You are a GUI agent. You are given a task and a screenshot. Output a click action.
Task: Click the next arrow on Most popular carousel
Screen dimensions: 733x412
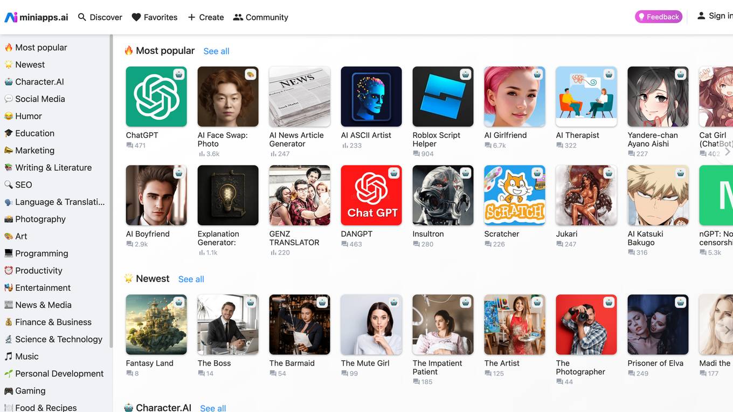pyautogui.click(x=727, y=152)
